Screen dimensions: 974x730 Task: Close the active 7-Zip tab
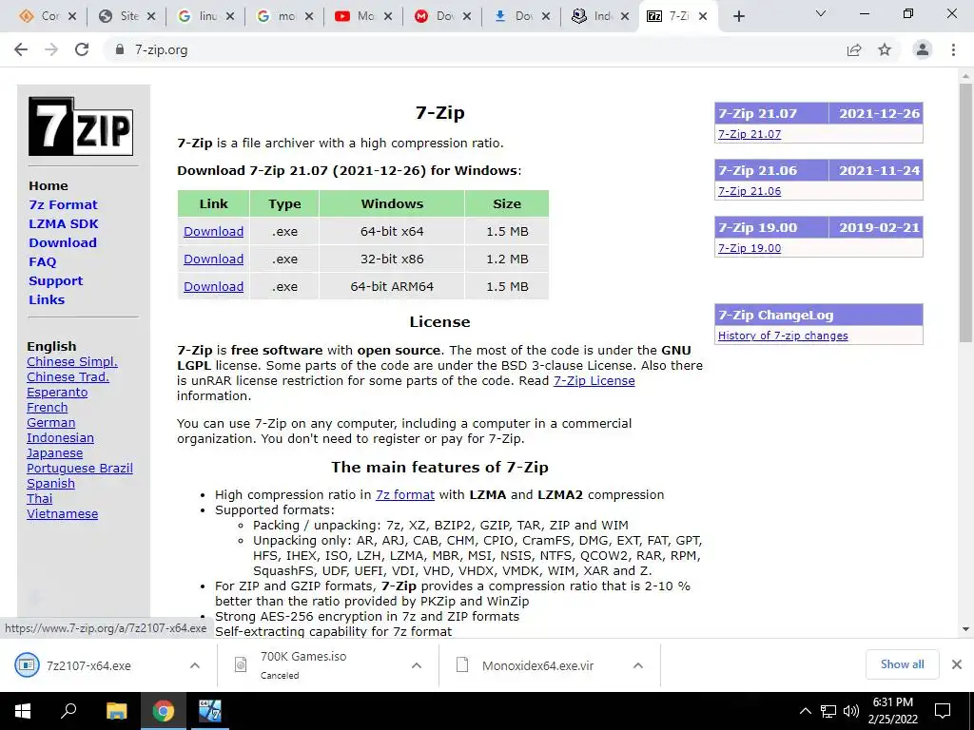pos(703,16)
